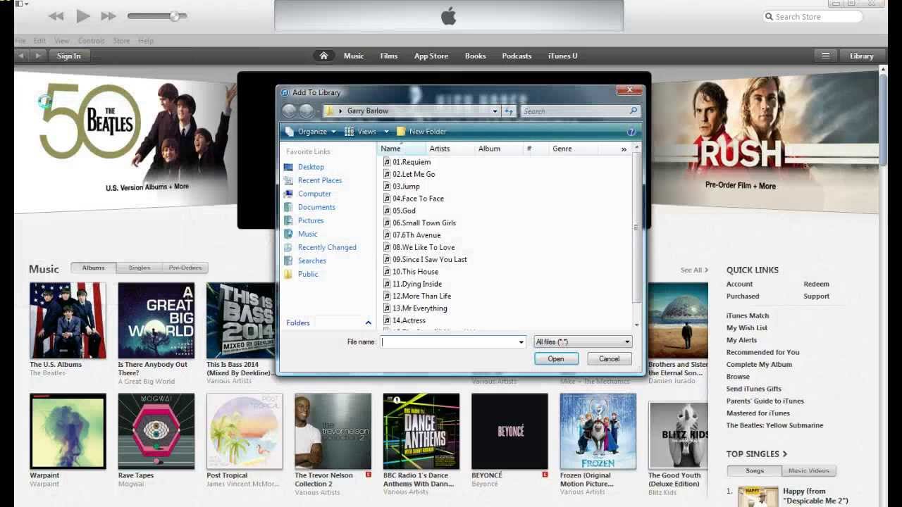Open the Organize dropdown menu
Screen dimensions: 902x507
(x=311, y=132)
